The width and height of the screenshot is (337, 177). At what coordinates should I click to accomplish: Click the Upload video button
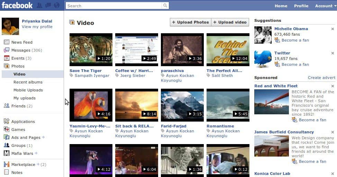tap(230, 22)
